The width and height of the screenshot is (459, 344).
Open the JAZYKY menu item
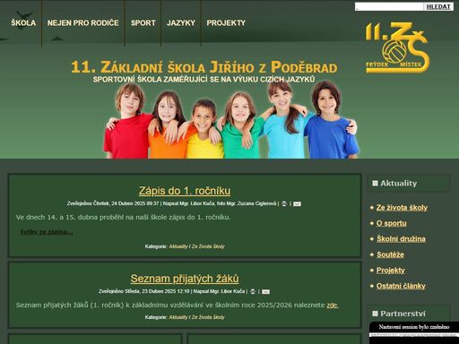[x=181, y=23]
